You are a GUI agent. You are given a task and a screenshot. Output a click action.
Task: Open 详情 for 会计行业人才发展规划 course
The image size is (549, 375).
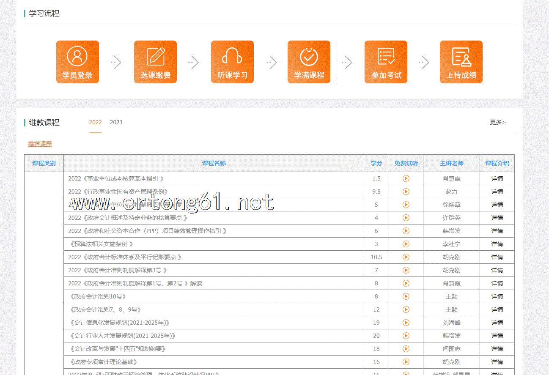pyautogui.click(x=497, y=336)
